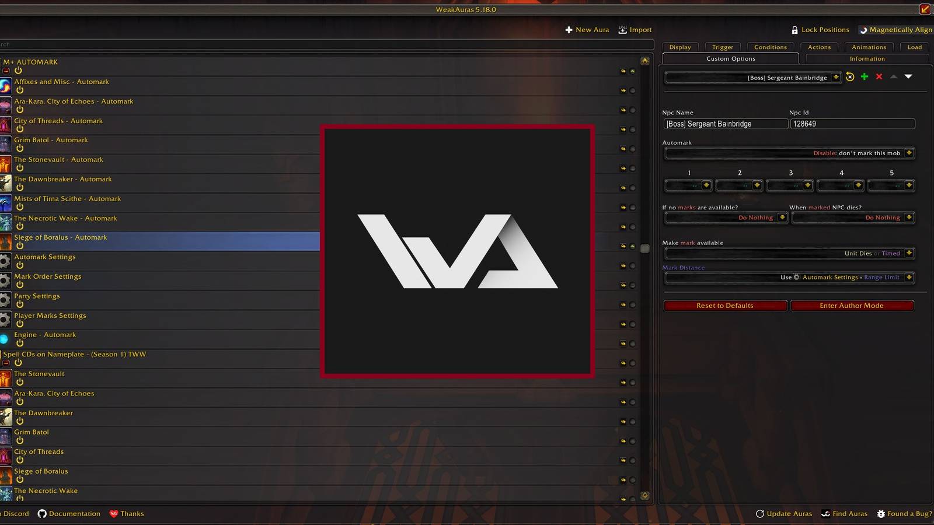Open the 'If no marks are available?' dropdown
Viewport: 934px width, 525px height.
pyautogui.click(x=782, y=218)
